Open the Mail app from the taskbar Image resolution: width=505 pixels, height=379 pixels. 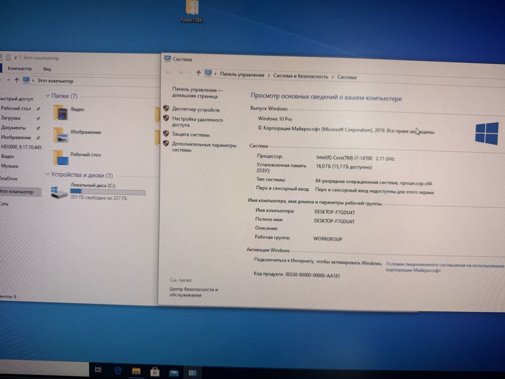point(174,373)
